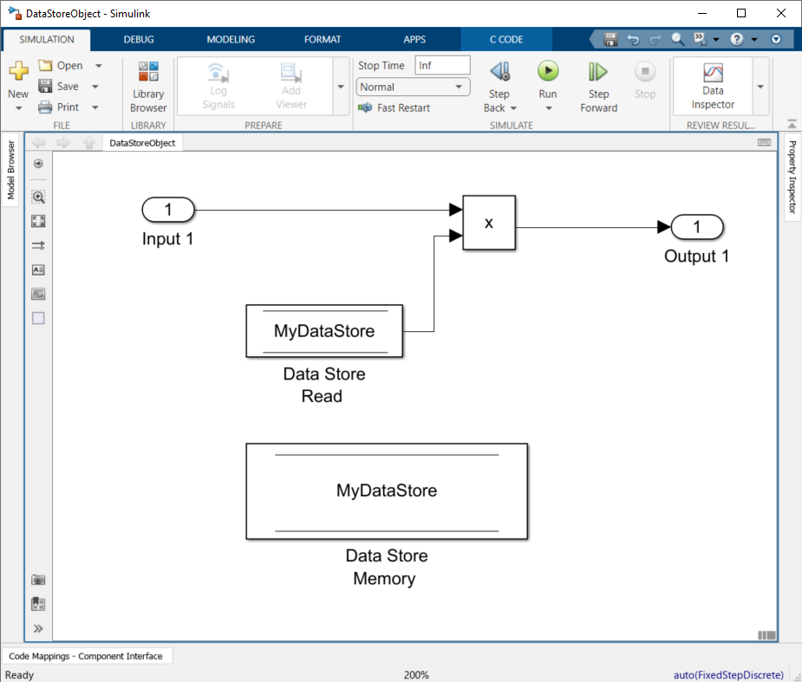The height and width of the screenshot is (682, 802).
Task: Click the viewmarks icon
Action: (38, 604)
